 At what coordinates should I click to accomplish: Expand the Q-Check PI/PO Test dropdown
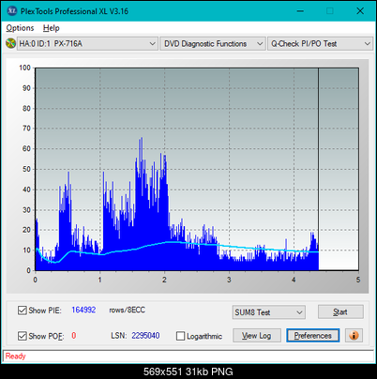pyautogui.click(x=320, y=44)
